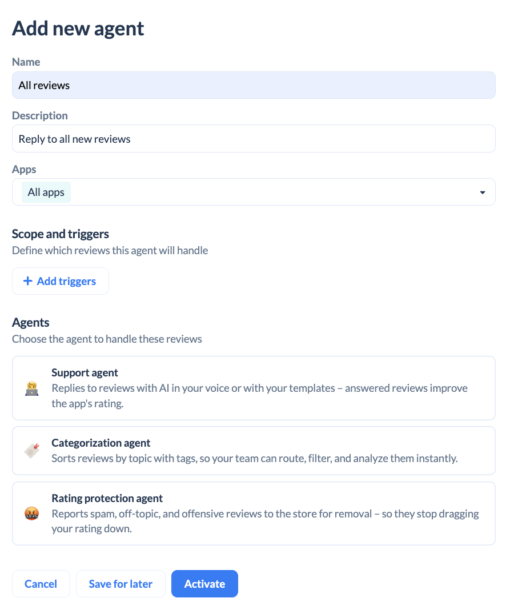Focus the Description input field
The height and width of the screenshot is (610, 506).
(x=254, y=138)
